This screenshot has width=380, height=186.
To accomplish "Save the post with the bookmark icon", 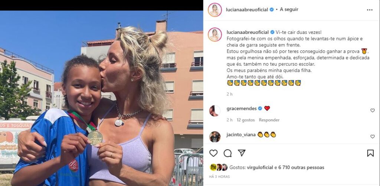I will (x=370, y=153).
